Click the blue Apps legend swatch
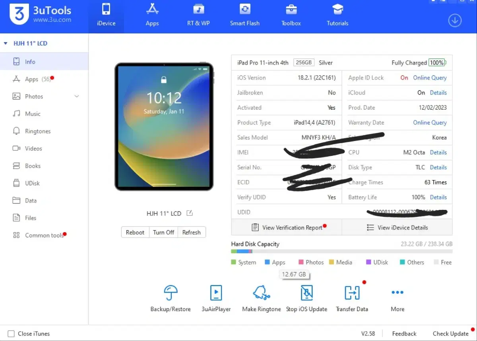 point(268,262)
